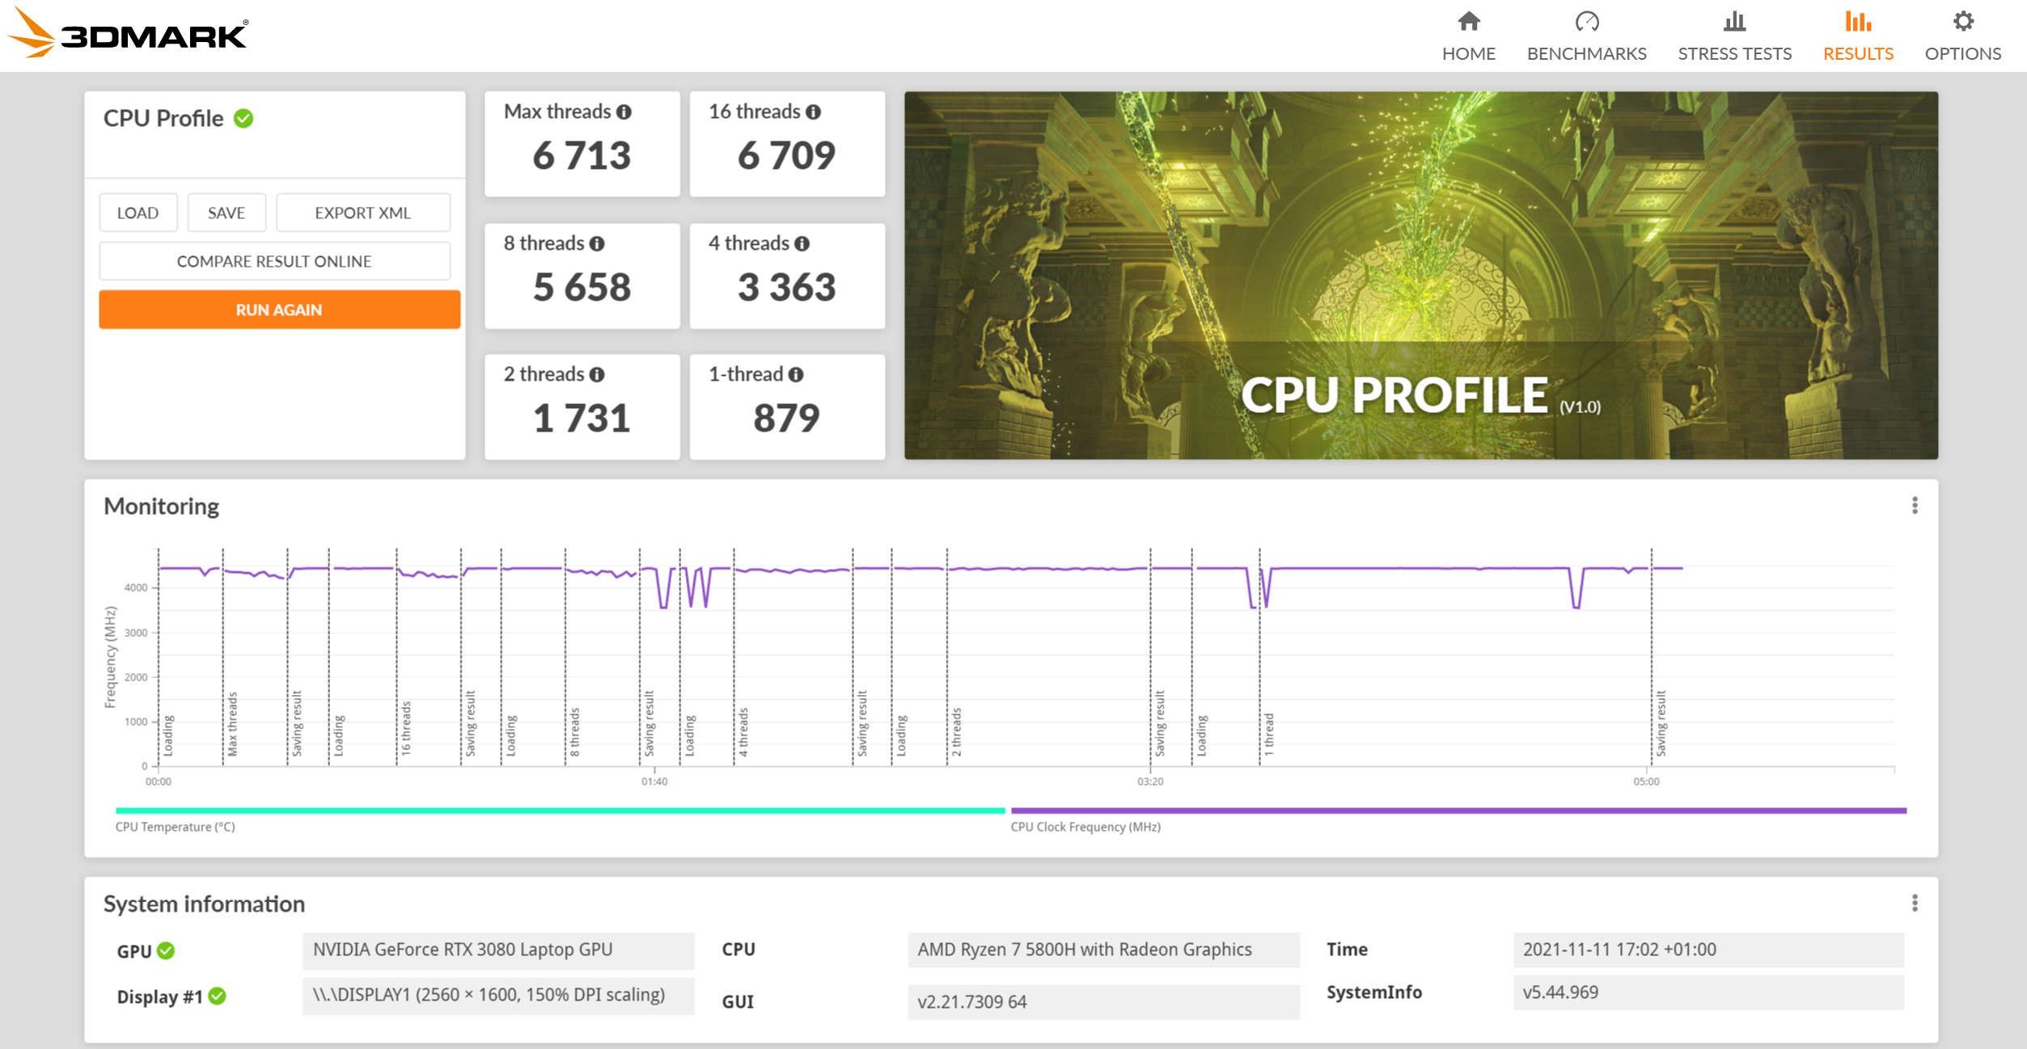
Task: Click the 16 threads marker in chart
Action: (x=406, y=728)
